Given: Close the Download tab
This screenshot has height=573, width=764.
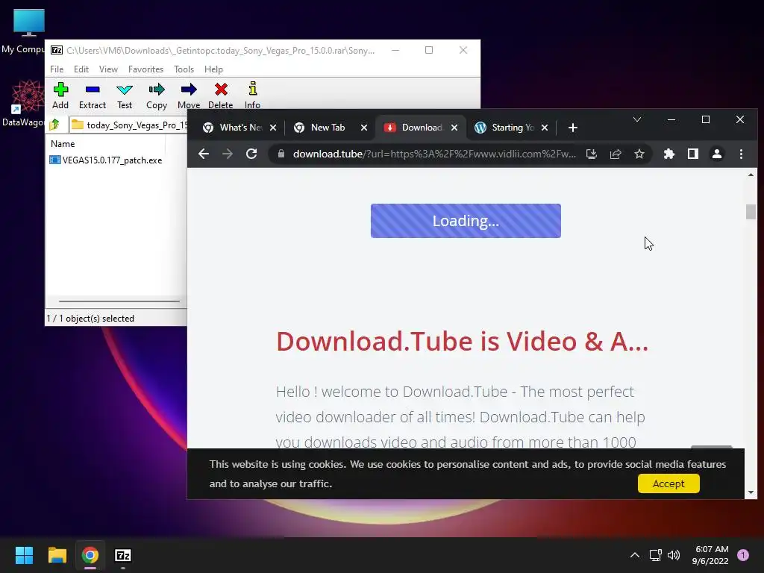Looking at the screenshot, I should [454, 128].
